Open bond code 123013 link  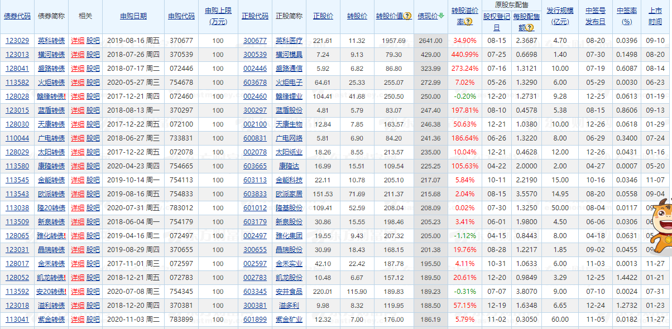click(17, 55)
